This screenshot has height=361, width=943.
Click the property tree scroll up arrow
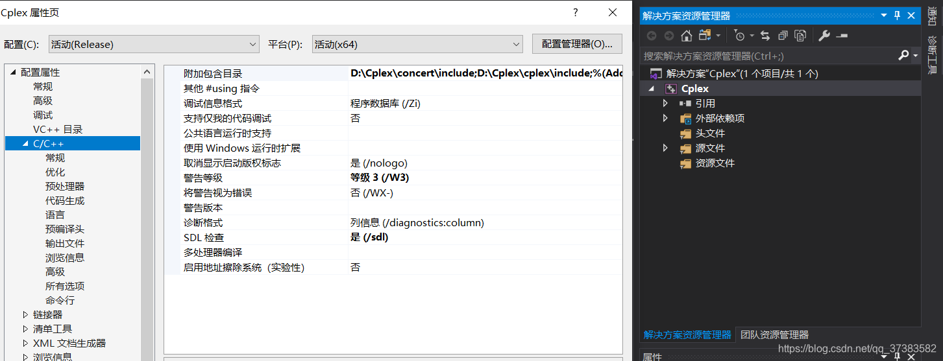(x=148, y=73)
